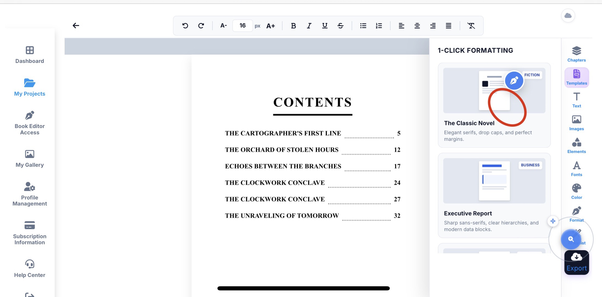Screen dimensions: 602x297
Task: Click the back arrow button
Action: click(x=76, y=26)
